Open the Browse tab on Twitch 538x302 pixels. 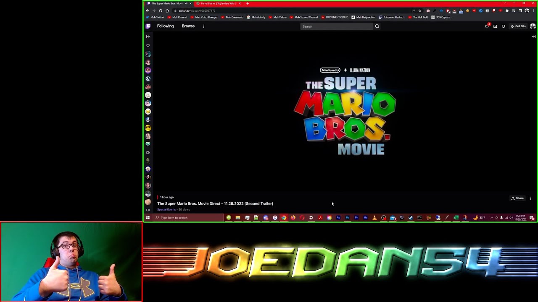[x=188, y=26]
